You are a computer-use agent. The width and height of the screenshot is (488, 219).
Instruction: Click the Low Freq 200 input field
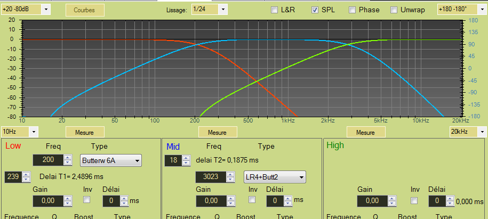47,160
